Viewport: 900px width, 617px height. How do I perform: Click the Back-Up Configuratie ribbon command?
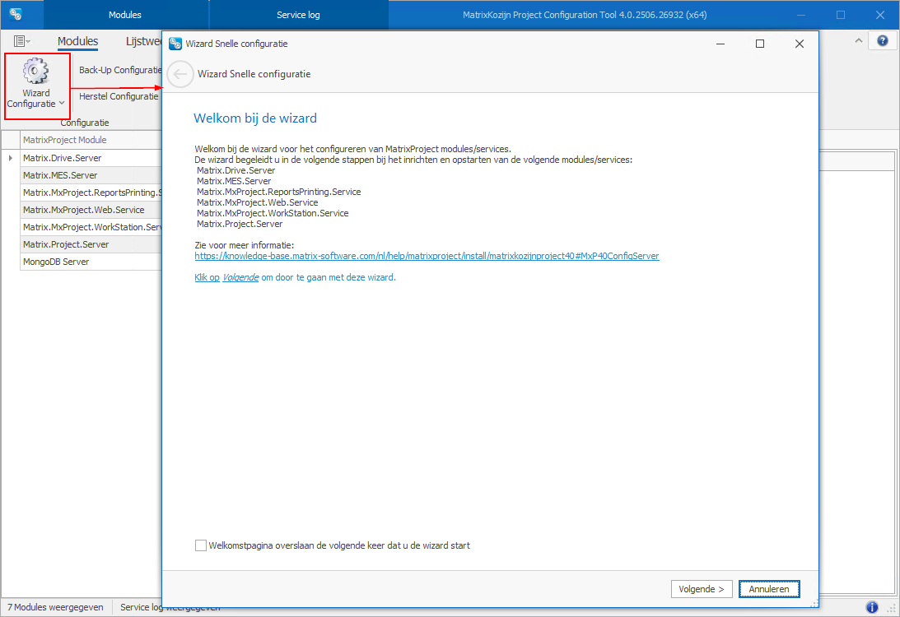coord(119,70)
